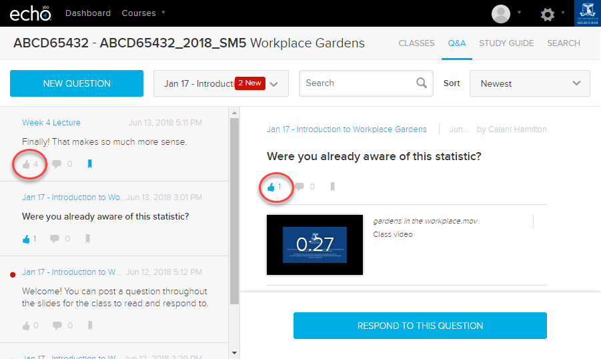
Task: Bookmark the selected question in detail pane
Action: click(x=332, y=187)
